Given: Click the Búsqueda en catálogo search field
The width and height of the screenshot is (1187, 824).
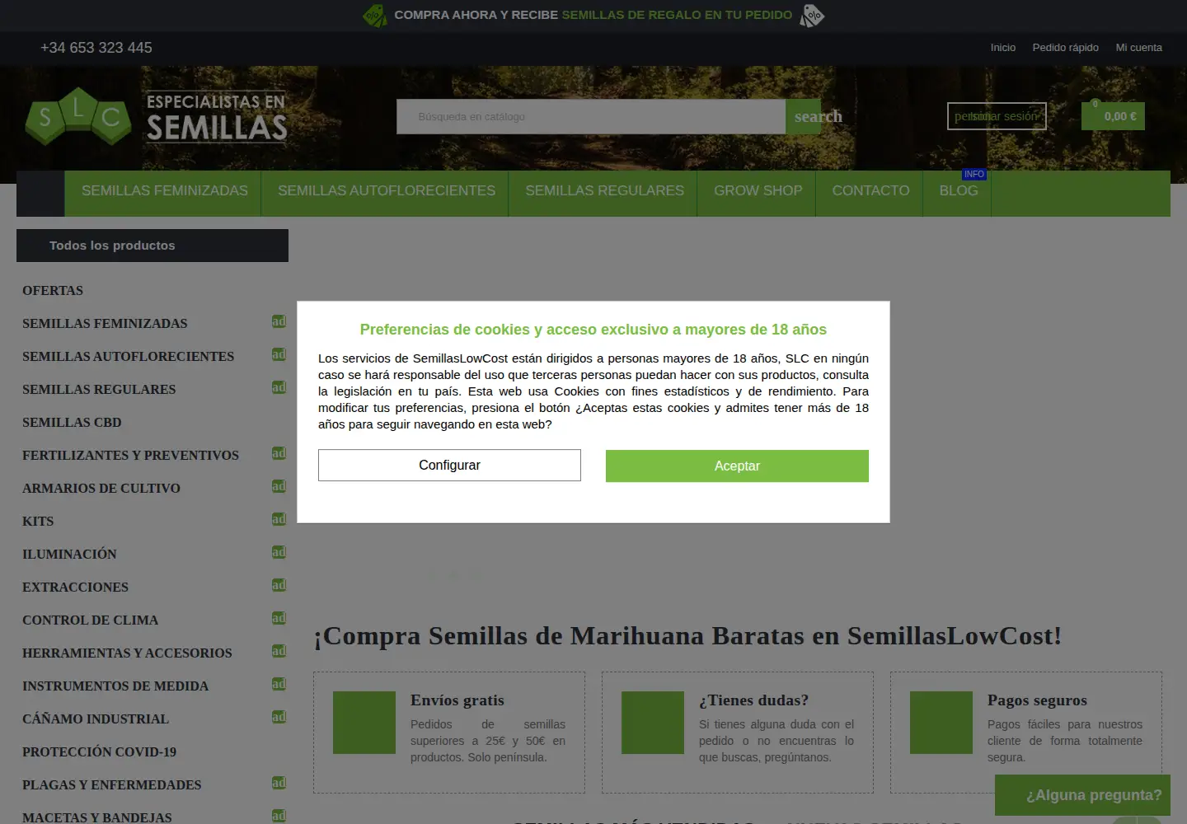Looking at the screenshot, I should (x=591, y=116).
